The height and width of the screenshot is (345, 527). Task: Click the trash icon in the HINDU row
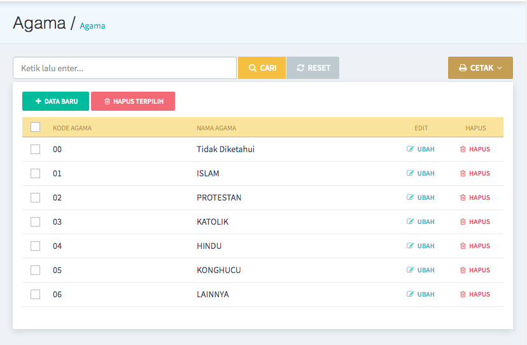(x=463, y=246)
